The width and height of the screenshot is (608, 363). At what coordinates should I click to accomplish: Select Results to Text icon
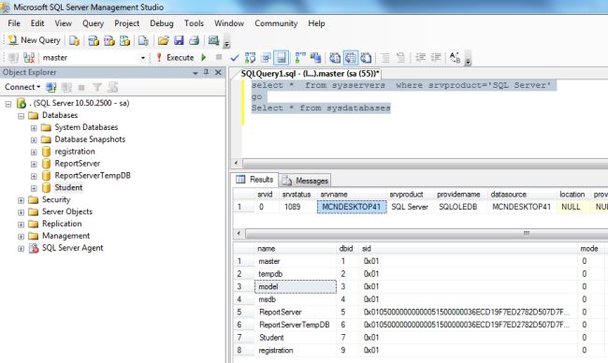(x=335, y=58)
